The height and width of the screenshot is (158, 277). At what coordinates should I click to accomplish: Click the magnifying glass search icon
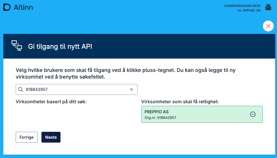pyautogui.click(x=21, y=89)
